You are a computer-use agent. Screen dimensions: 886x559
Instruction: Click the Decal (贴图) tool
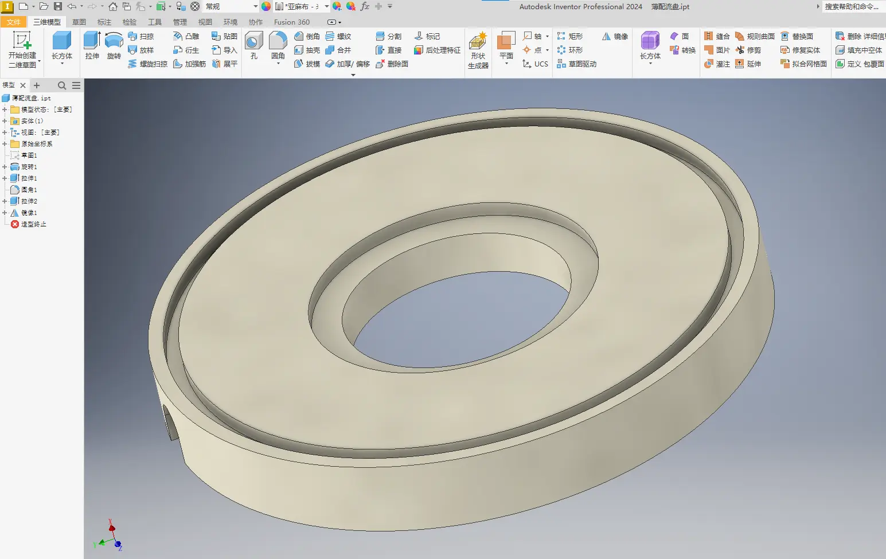pyautogui.click(x=224, y=36)
